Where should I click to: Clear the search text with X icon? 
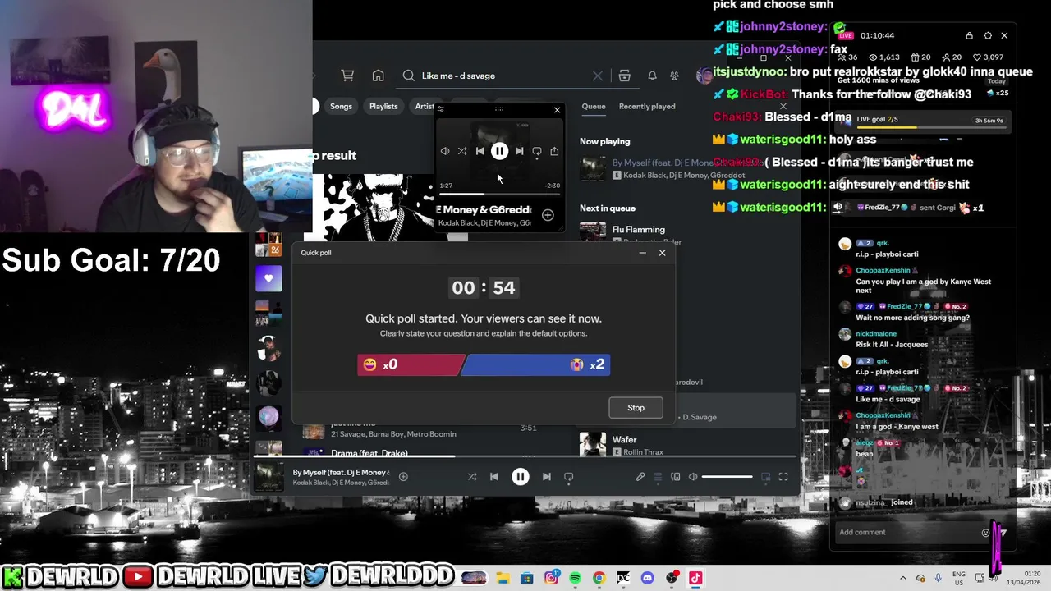tap(598, 76)
